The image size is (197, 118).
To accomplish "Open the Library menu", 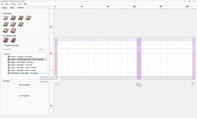I will (13, 4).
